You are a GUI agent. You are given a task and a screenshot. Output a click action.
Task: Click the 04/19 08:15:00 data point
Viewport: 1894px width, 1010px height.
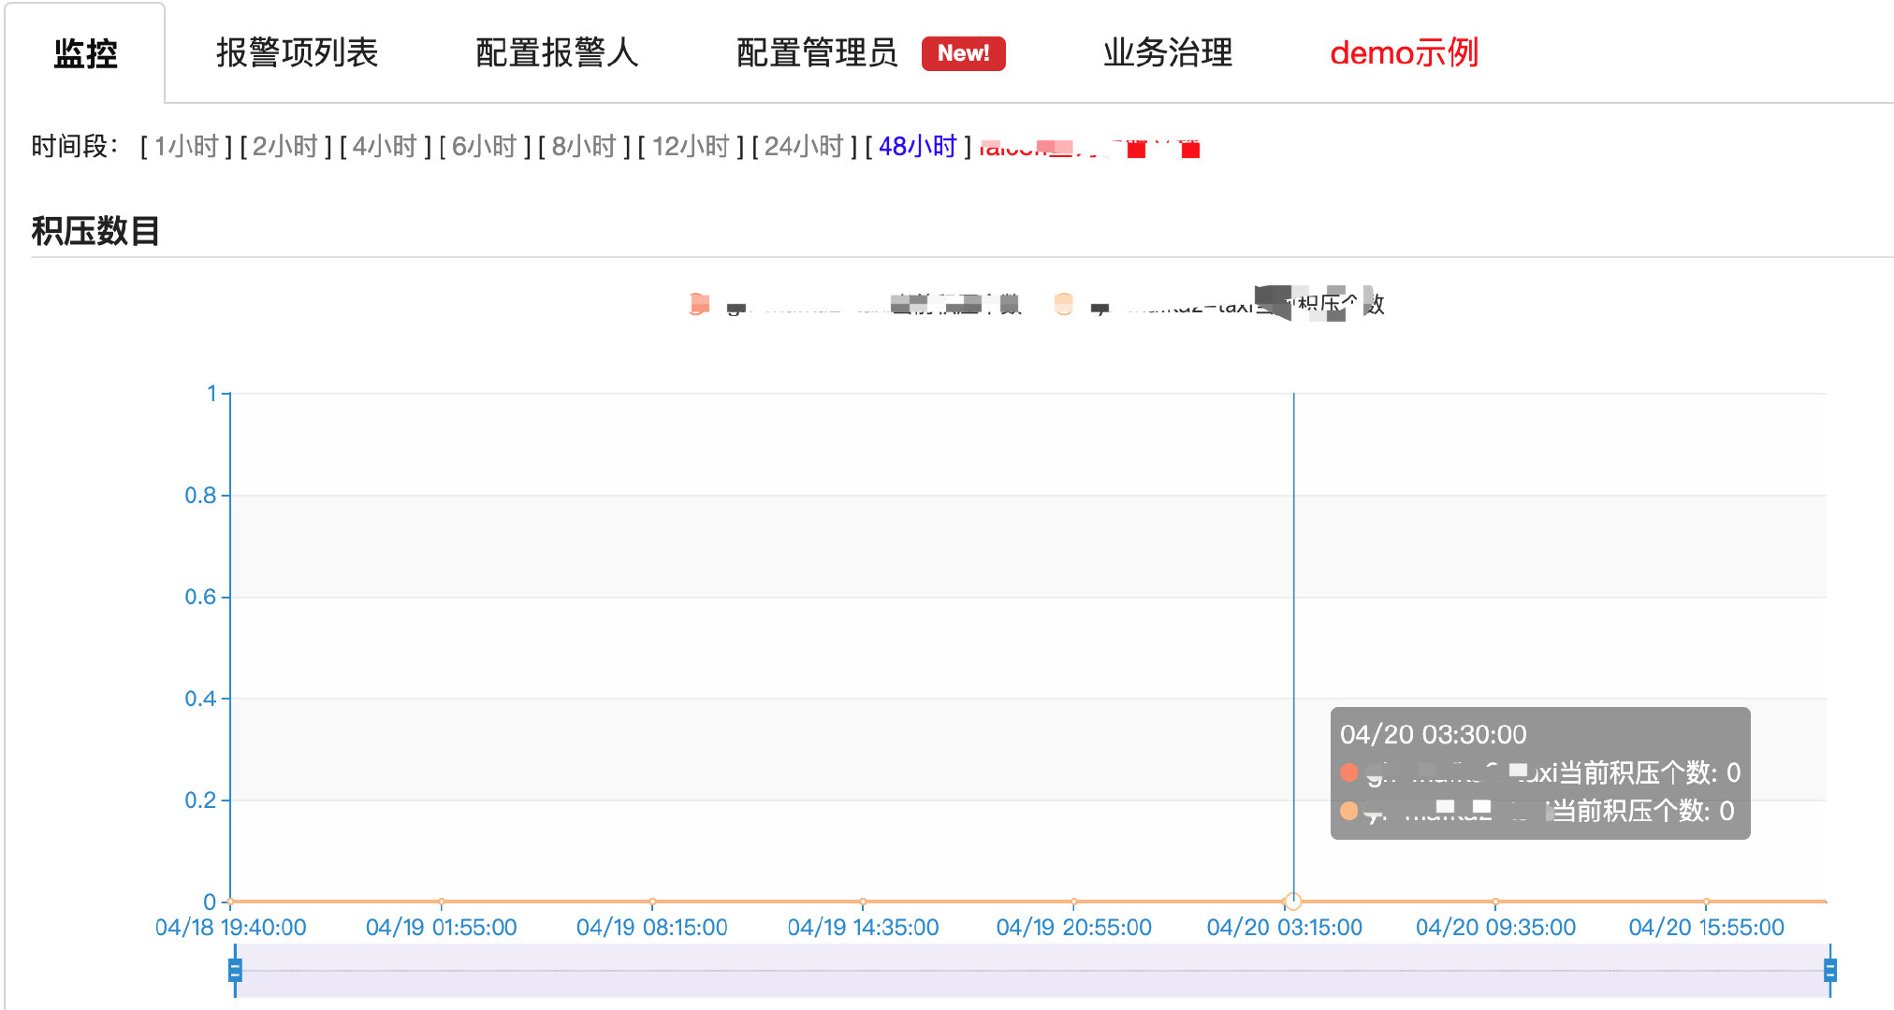[652, 902]
